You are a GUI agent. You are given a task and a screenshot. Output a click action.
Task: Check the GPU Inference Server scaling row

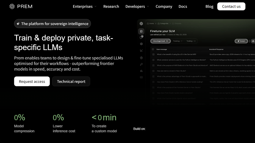[153, 82]
